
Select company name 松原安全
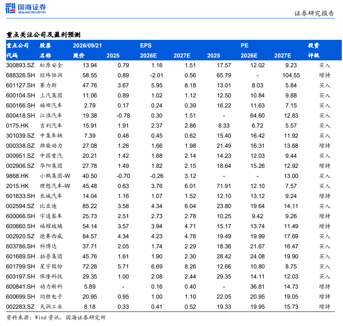coord(51,65)
